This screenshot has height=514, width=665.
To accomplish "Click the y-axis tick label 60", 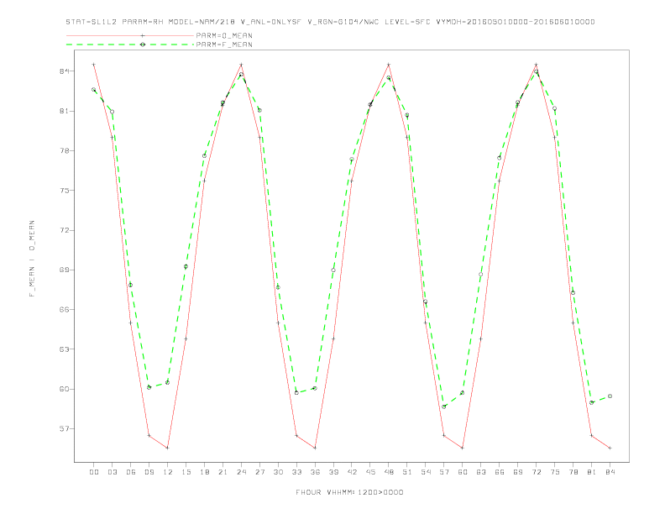I will 64,389.
